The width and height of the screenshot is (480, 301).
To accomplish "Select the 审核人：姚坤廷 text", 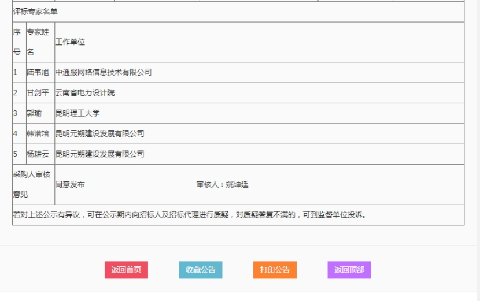I will (223, 184).
